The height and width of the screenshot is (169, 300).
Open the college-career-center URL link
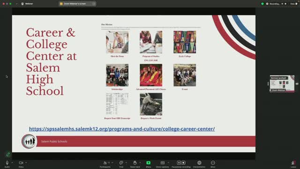point(122,129)
